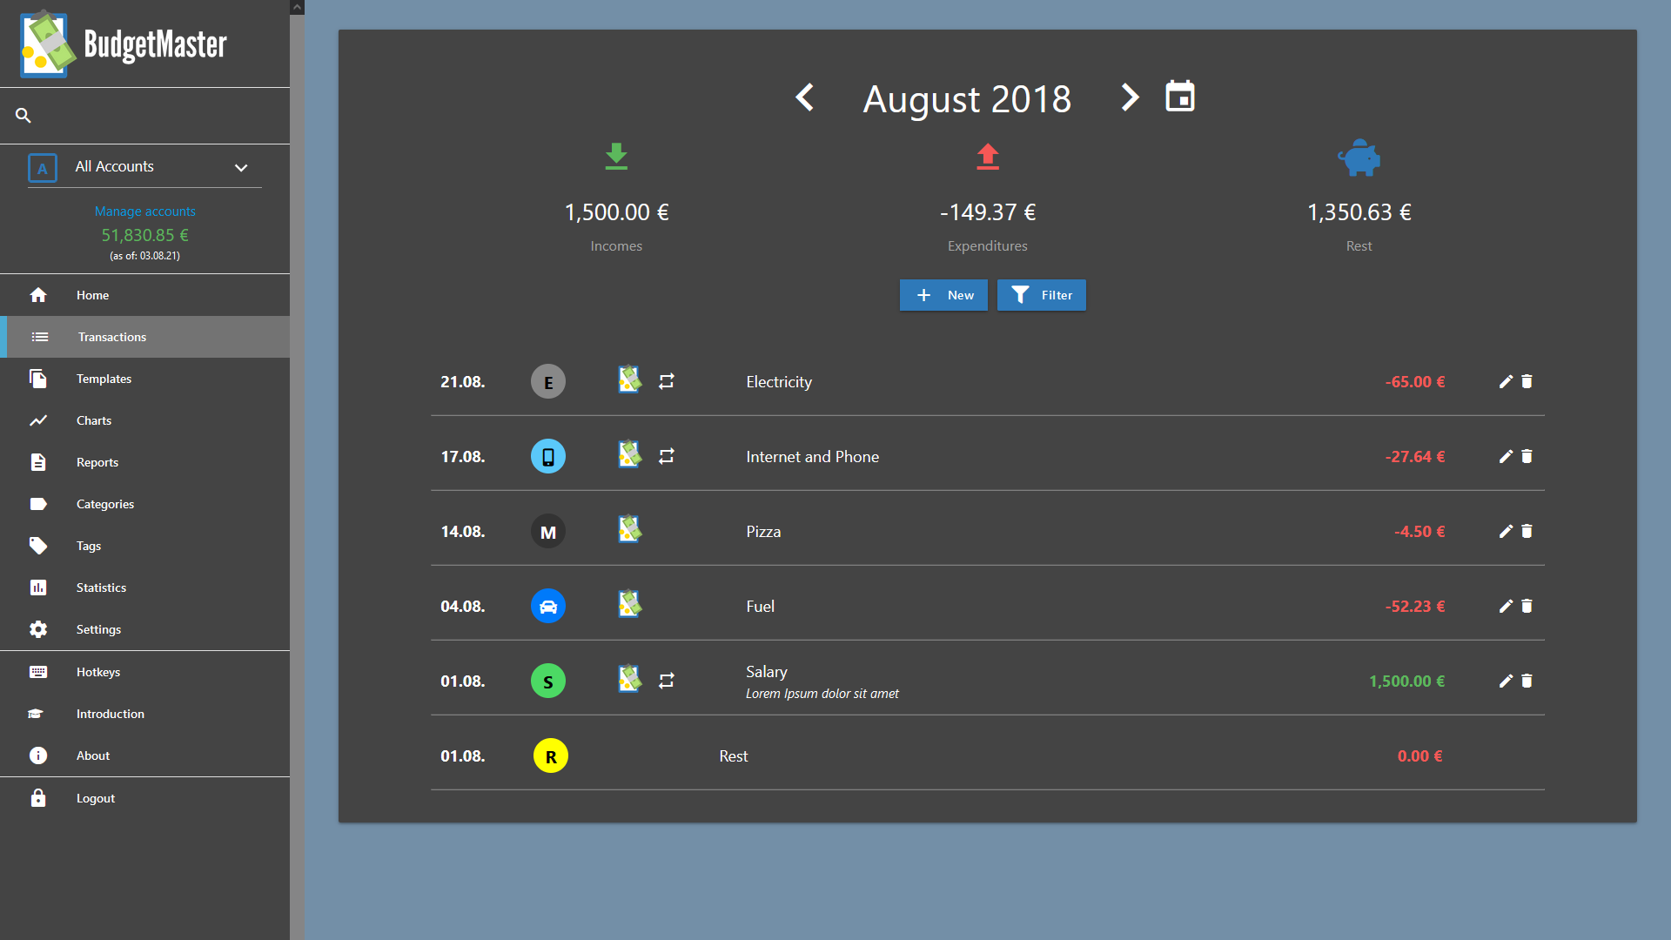Open the Categories page
This screenshot has height=940, width=1671.
(x=144, y=505)
